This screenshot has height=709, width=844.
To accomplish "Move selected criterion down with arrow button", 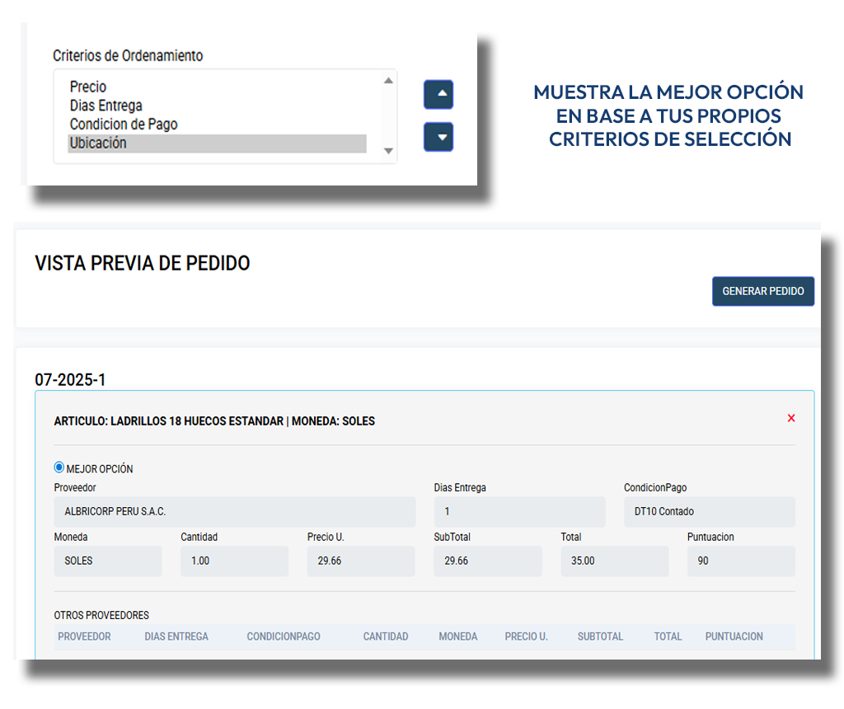I will click(438, 137).
